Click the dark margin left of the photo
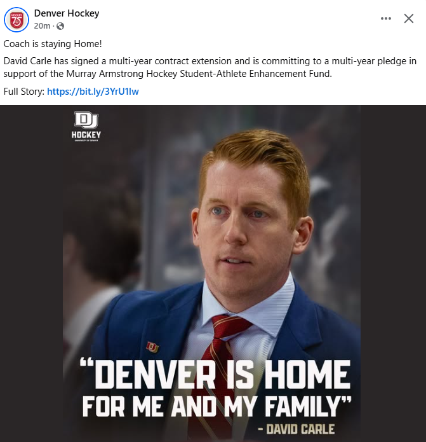Image resolution: width=426 pixels, height=442 pixels. point(31,273)
